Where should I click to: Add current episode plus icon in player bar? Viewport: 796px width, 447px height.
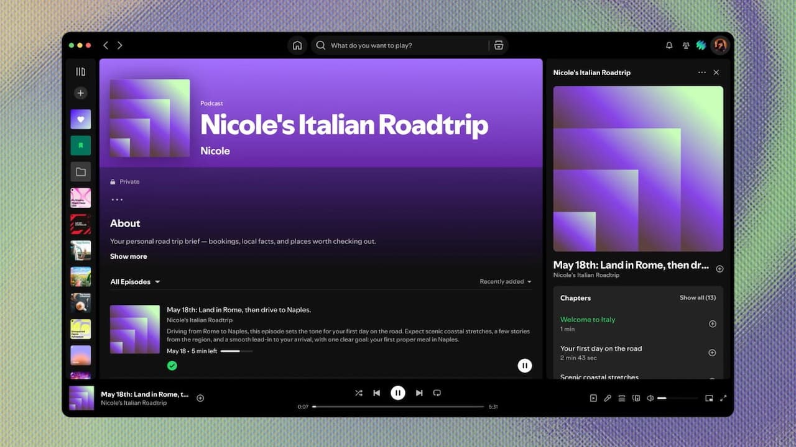[200, 398]
